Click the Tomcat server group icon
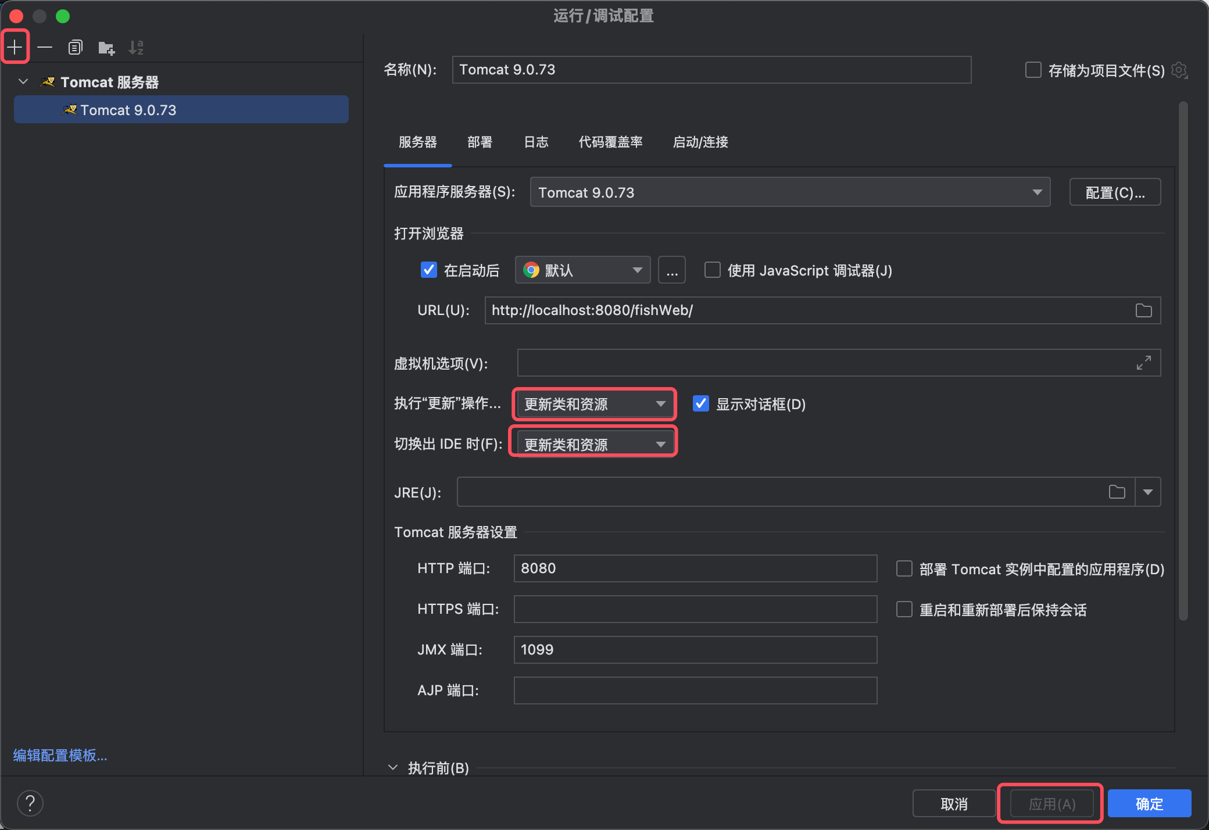The width and height of the screenshot is (1209, 830). [x=48, y=82]
